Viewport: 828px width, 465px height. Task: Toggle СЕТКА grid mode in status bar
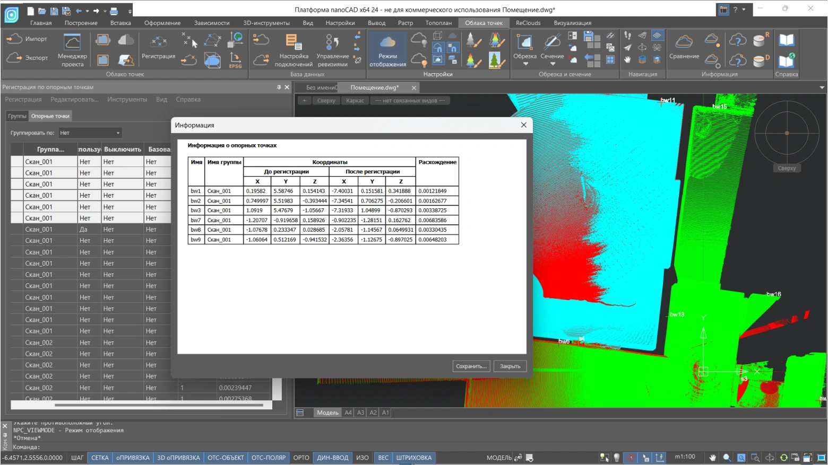[100, 458]
